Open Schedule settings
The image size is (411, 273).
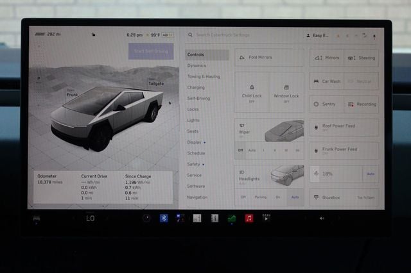pos(196,153)
